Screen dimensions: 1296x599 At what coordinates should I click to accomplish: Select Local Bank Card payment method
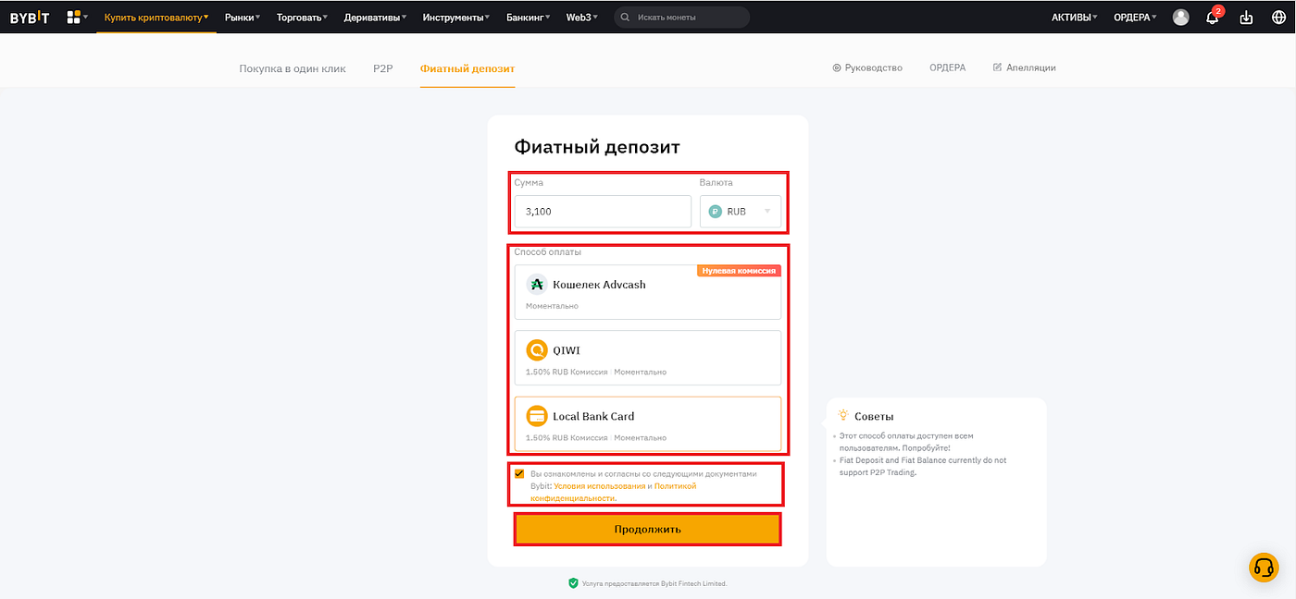[x=648, y=423]
